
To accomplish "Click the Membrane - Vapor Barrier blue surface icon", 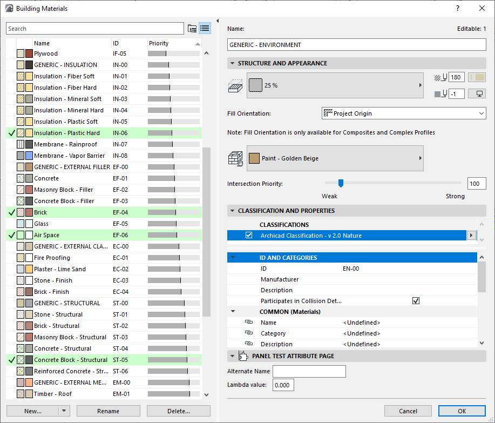I will (x=29, y=156).
